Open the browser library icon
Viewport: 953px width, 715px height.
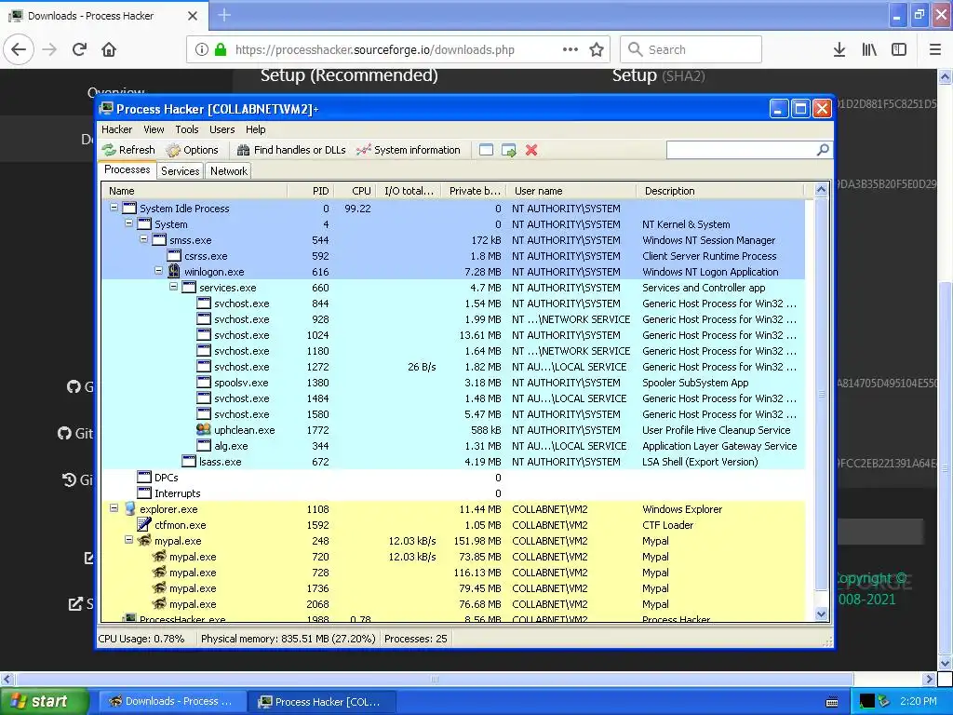pyautogui.click(x=869, y=49)
